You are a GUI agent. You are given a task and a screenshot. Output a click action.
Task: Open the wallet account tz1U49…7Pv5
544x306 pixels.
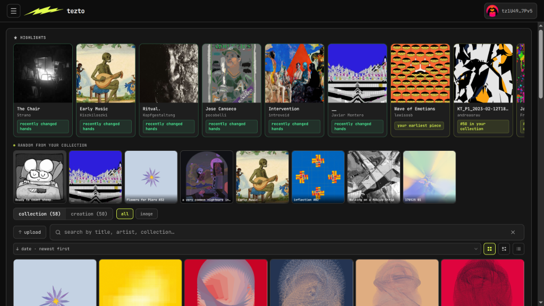coord(511,11)
